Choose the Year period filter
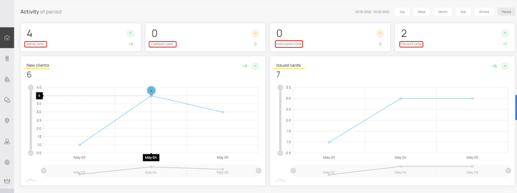 (x=463, y=12)
